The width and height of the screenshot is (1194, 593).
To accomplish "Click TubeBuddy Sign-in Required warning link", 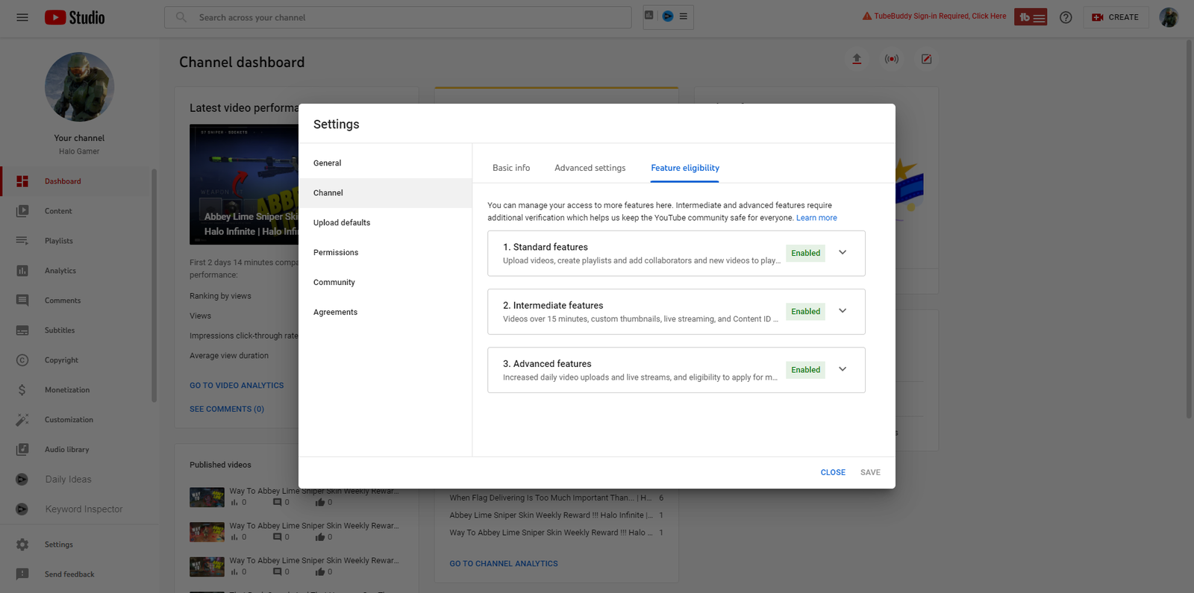I will pyautogui.click(x=934, y=16).
